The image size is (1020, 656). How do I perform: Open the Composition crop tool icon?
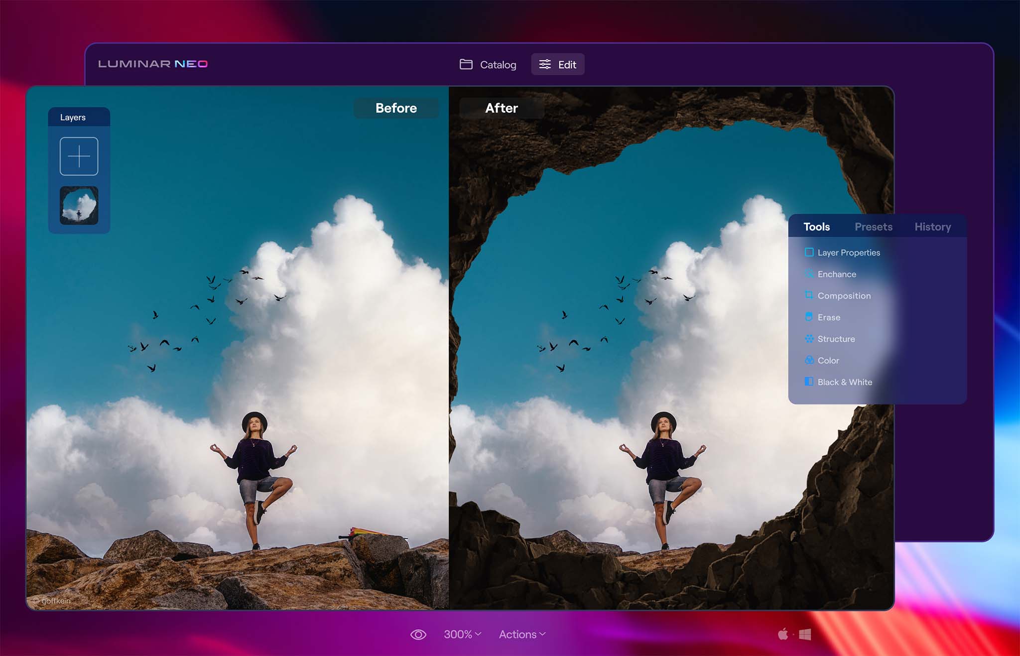809,295
